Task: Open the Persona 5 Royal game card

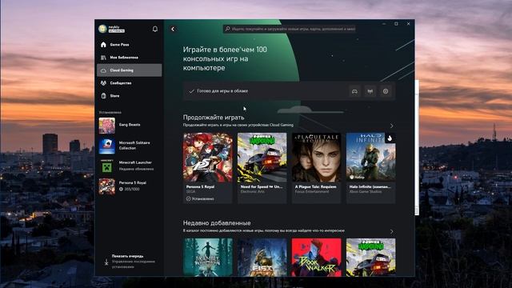Action: tap(208, 168)
